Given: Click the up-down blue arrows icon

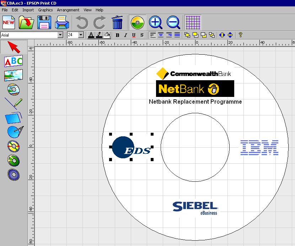Looking at the screenshot, I should coord(230,35).
